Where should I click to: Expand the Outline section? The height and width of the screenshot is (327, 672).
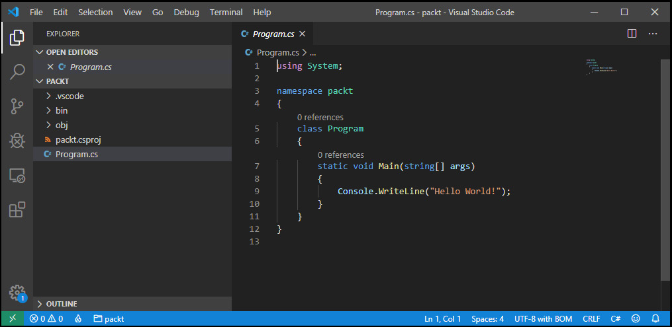[x=40, y=304]
